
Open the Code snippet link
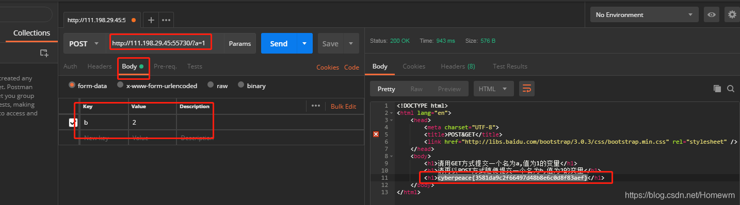(351, 67)
